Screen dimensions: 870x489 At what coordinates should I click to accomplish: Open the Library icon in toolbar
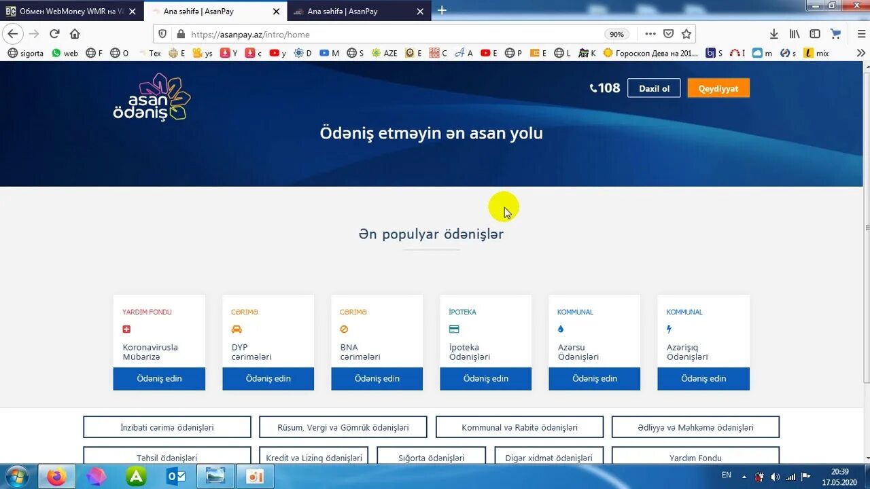794,34
